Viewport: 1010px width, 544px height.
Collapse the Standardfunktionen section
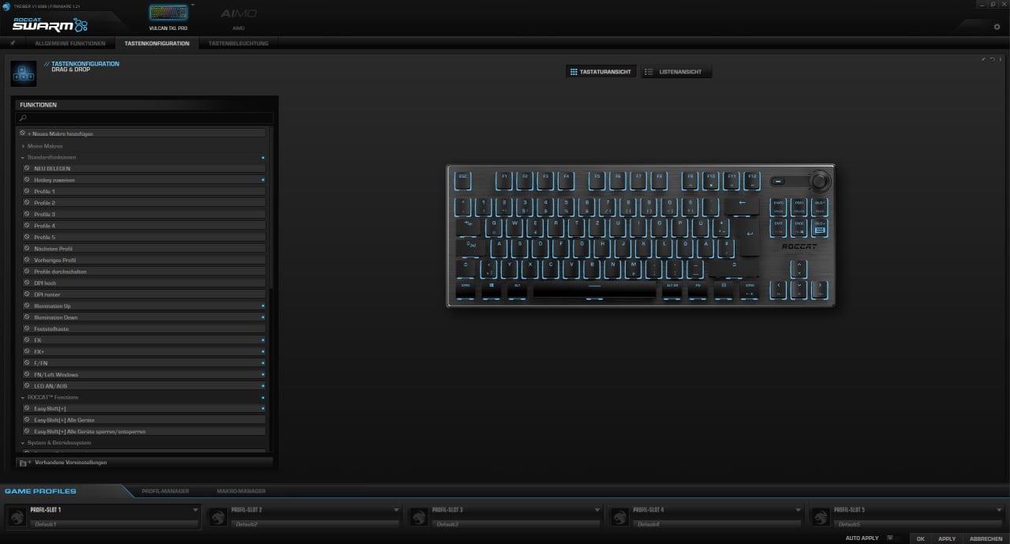tap(24, 157)
